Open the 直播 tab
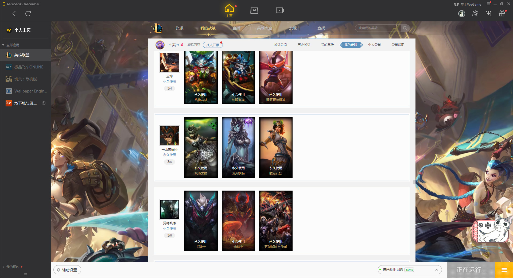513x278 pixels. [236, 28]
